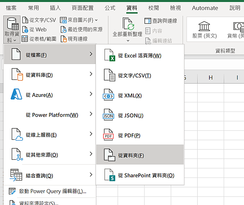Screen dimensions: 244x205
Task: Expand the 結合查詢(Q) submenu arrow
Action: point(91,174)
